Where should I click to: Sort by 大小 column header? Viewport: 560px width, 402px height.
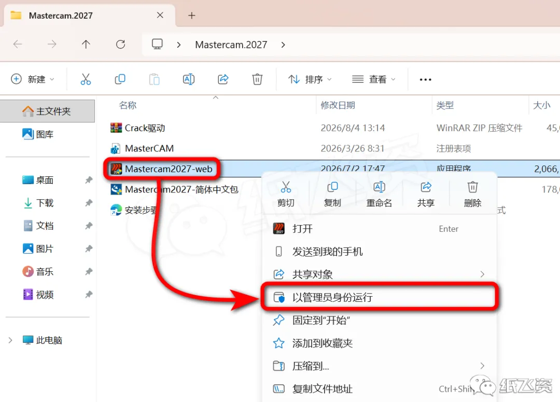tap(541, 105)
